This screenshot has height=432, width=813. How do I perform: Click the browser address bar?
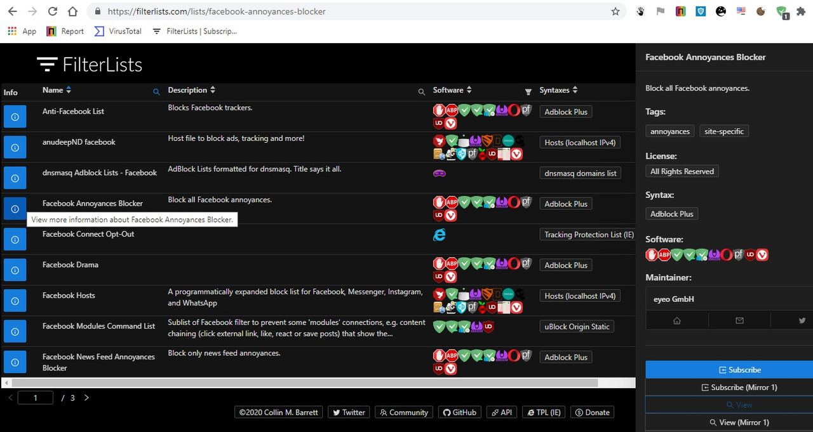point(356,11)
